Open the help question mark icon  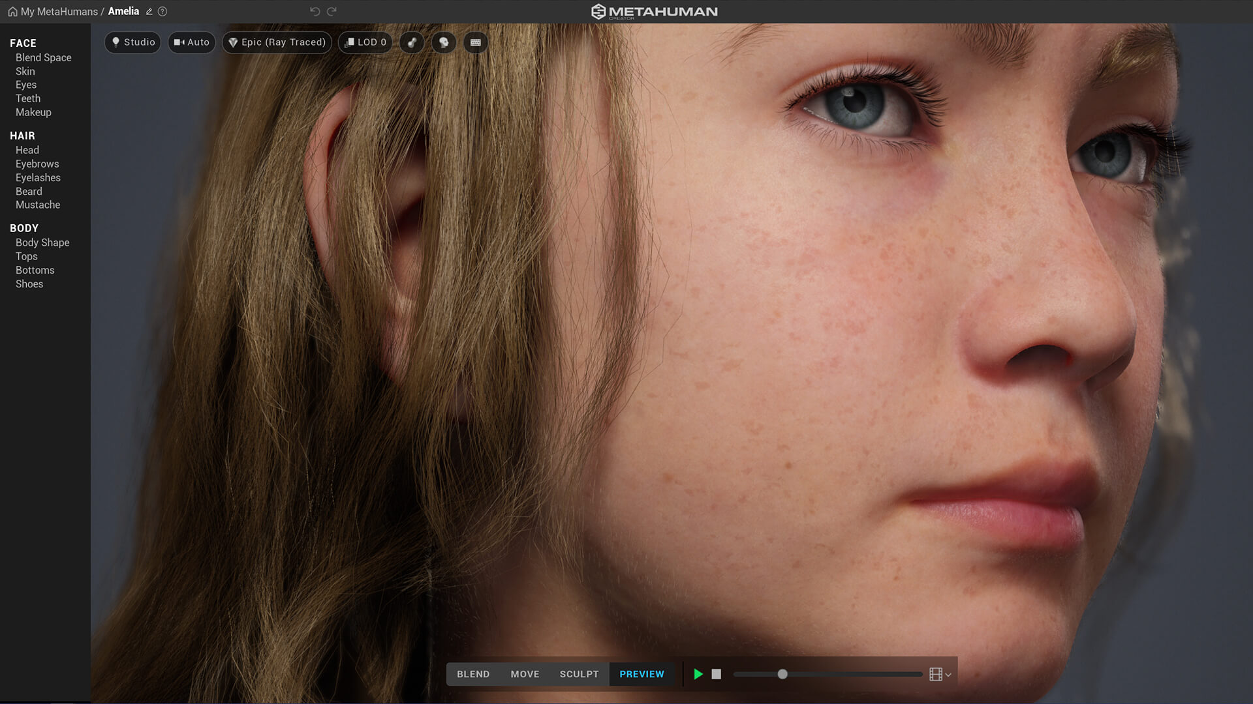(x=162, y=12)
